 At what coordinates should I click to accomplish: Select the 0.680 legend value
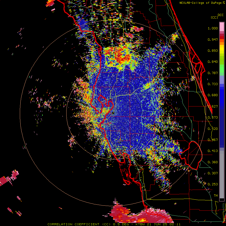point(213,95)
